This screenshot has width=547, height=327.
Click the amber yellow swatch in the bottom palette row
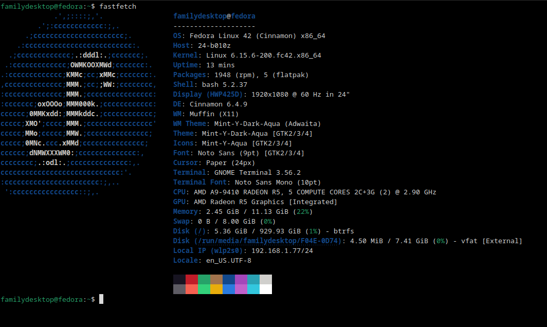216,289
